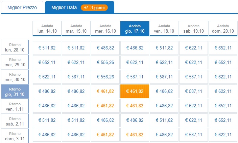Choose fare for Andata 18.10, Ritorno 2.11
Viewport: 238px width, 143px height.
point(164,120)
